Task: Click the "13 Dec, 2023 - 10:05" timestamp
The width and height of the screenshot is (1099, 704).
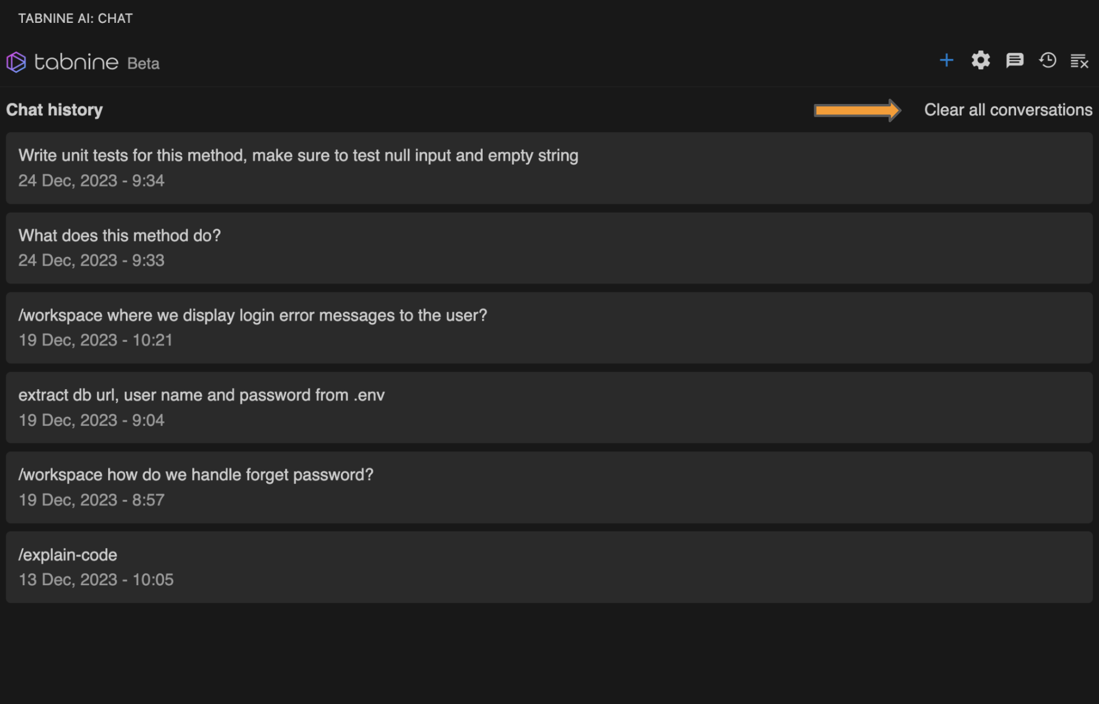Action: coord(96,580)
